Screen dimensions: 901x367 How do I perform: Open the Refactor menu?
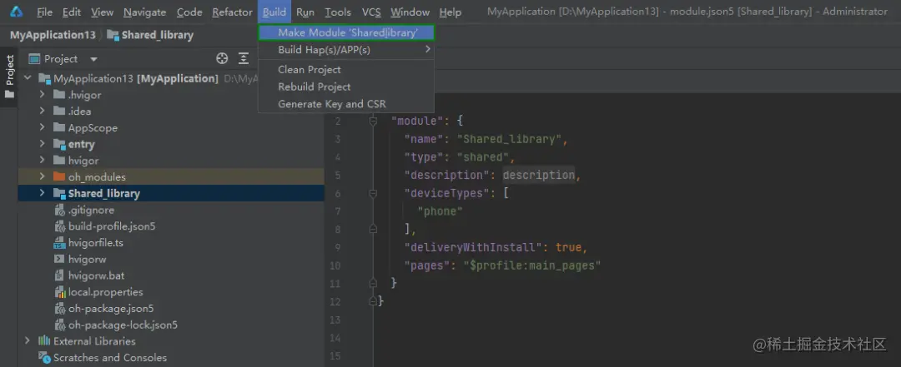click(232, 12)
